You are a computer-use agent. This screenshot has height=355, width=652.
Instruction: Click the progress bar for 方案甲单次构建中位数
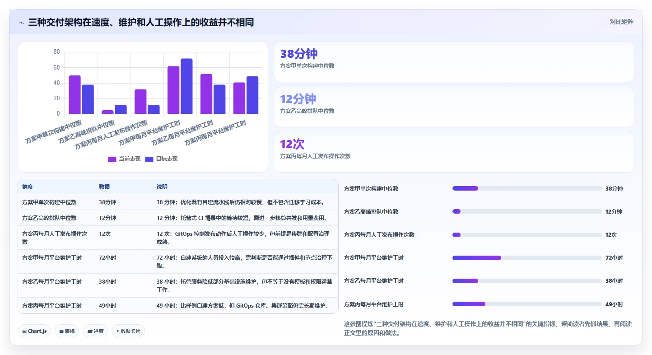pyautogui.click(x=527, y=188)
